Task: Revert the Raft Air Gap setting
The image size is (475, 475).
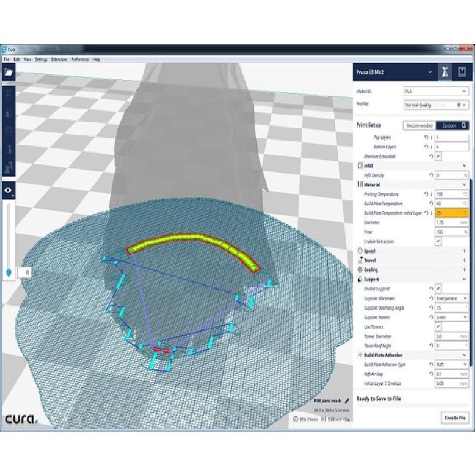Action: (431, 374)
